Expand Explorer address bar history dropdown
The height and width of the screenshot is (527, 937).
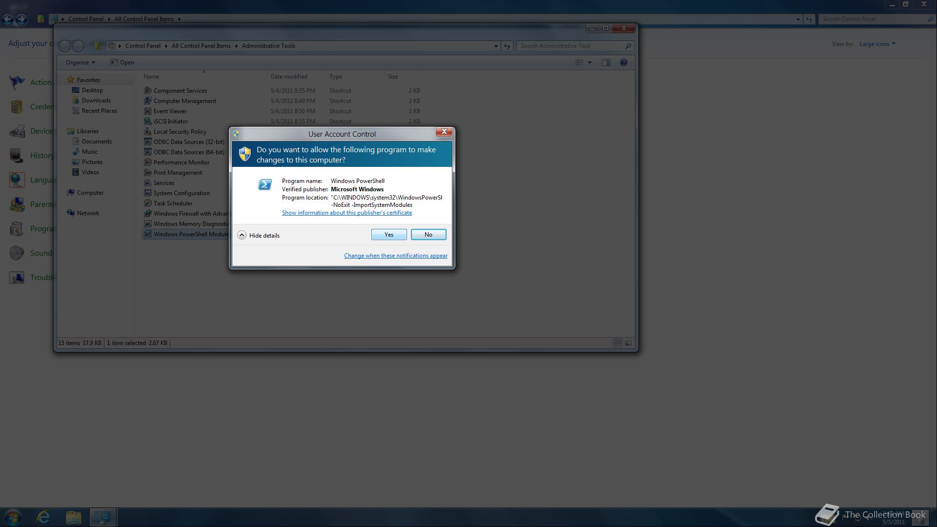point(496,46)
